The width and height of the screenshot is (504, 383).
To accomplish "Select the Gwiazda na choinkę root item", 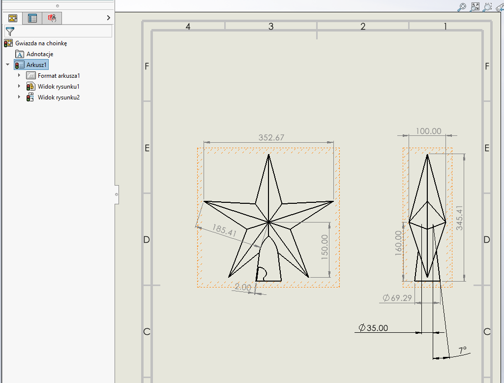I will coord(41,43).
